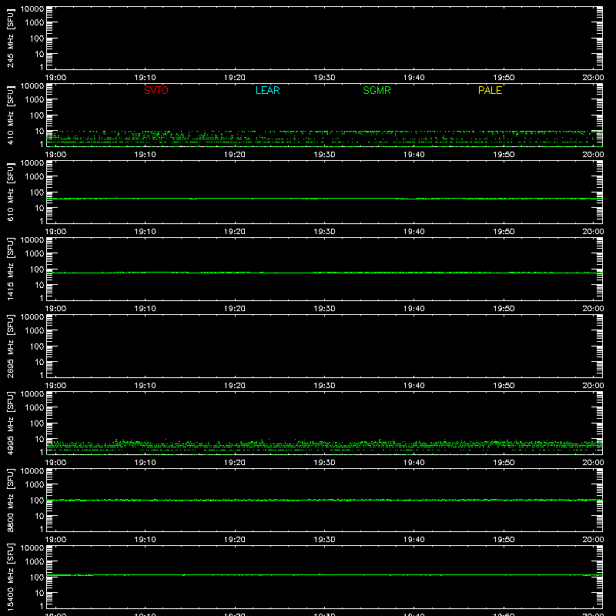This screenshot has height=616, width=616.
Task: Click 19:50 time label under the 2695 MHz panel
Action: (x=504, y=386)
